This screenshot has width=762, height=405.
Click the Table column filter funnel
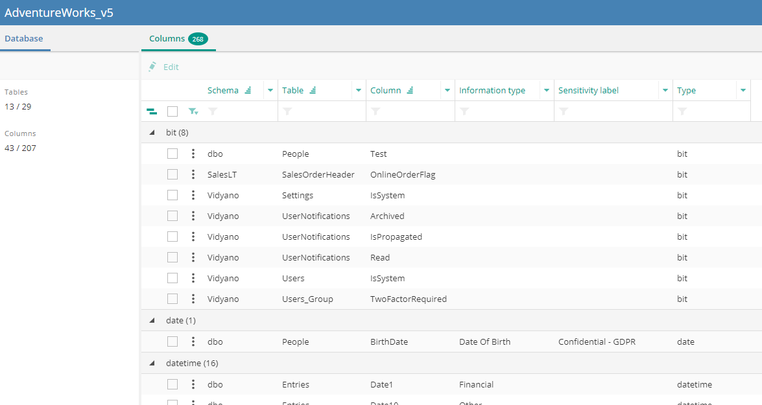(x=287, y=111)
